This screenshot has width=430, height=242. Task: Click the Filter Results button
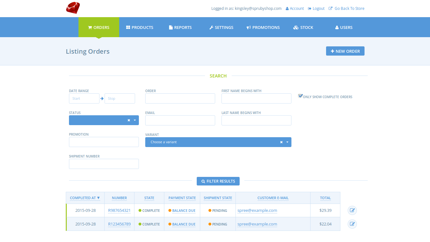[218, 181]
